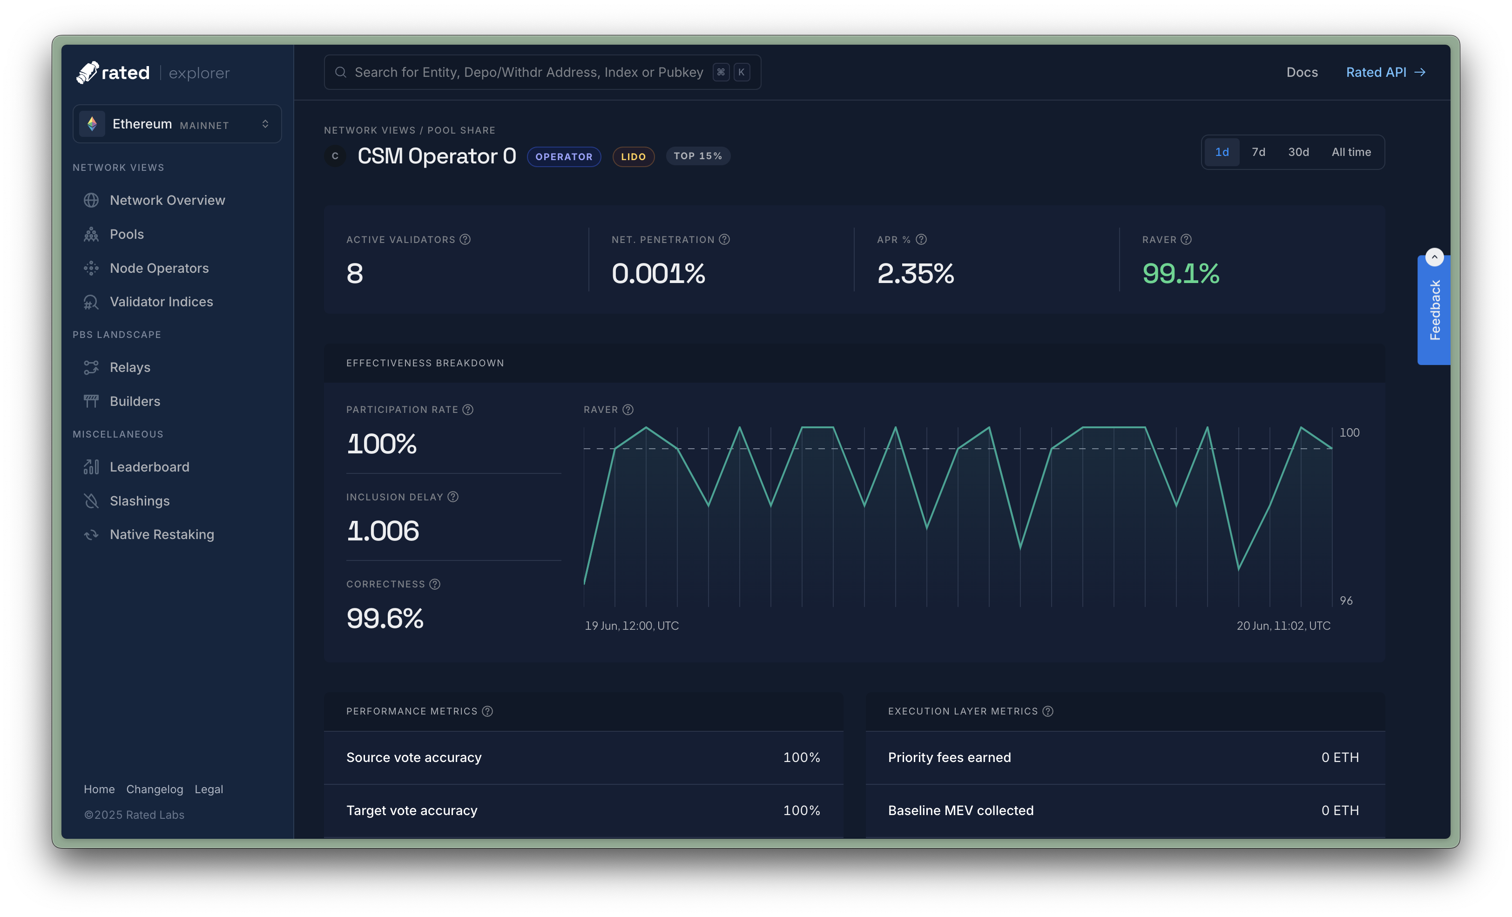Image resolution: width=1512 pixels, height=917 pixels.
Task: Click Execution Layer Metrics help icon
Action: tap(1048, 711)
